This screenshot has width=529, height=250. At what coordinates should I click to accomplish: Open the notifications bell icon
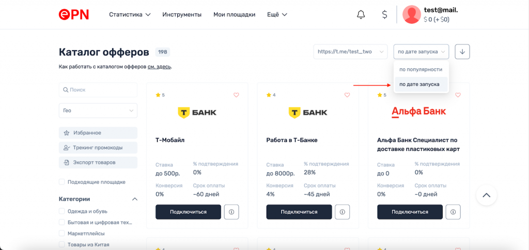tap(361, 14)
